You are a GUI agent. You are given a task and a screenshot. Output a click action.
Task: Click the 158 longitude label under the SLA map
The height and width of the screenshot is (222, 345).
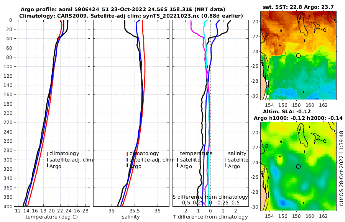click(x=296, y=216)
